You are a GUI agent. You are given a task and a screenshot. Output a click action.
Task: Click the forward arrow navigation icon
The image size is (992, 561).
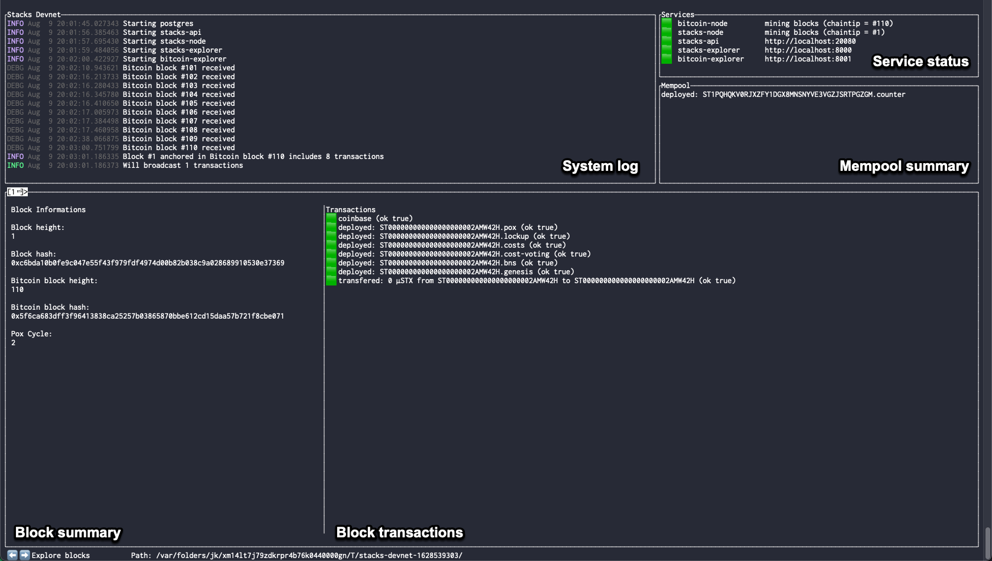pos(25,554)
